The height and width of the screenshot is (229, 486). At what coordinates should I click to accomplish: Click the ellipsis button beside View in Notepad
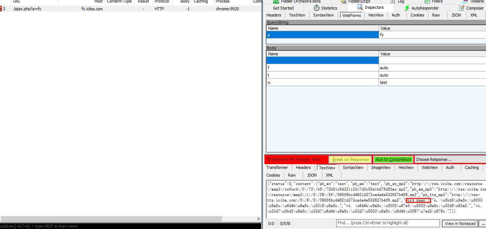(x=483, y=223)
